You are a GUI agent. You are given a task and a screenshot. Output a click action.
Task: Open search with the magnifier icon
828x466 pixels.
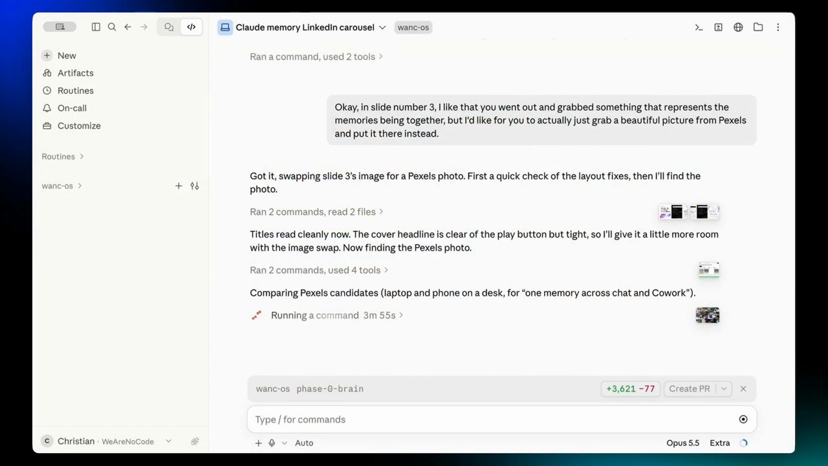click(112, 27)
